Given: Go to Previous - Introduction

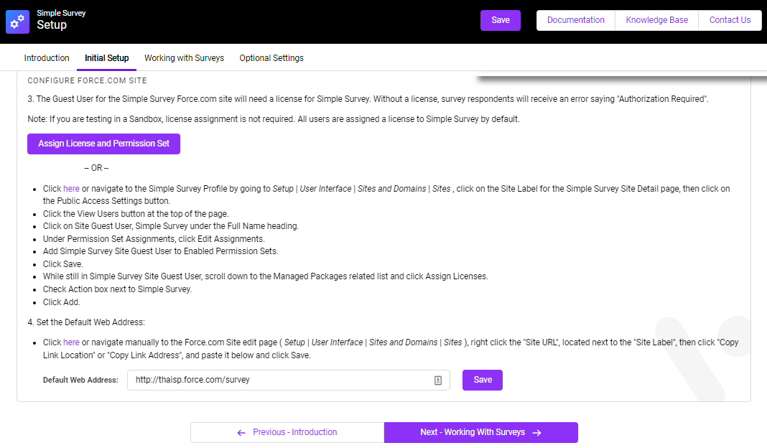Looking at the screenshot, I should click(x=287, y=432).
